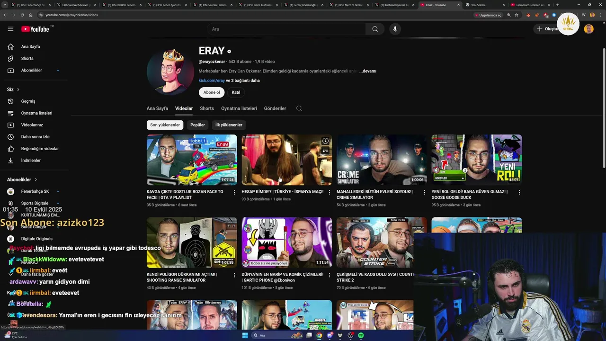Switch to the Videolar channel tab
606x341 pixels.
pos(184,108)
